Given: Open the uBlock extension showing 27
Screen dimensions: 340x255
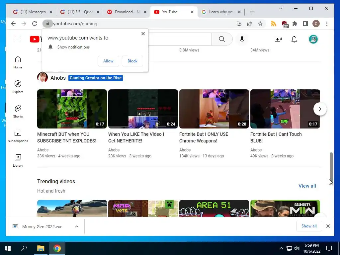Looking at the screenshot, I should click(x=285, y=24).
